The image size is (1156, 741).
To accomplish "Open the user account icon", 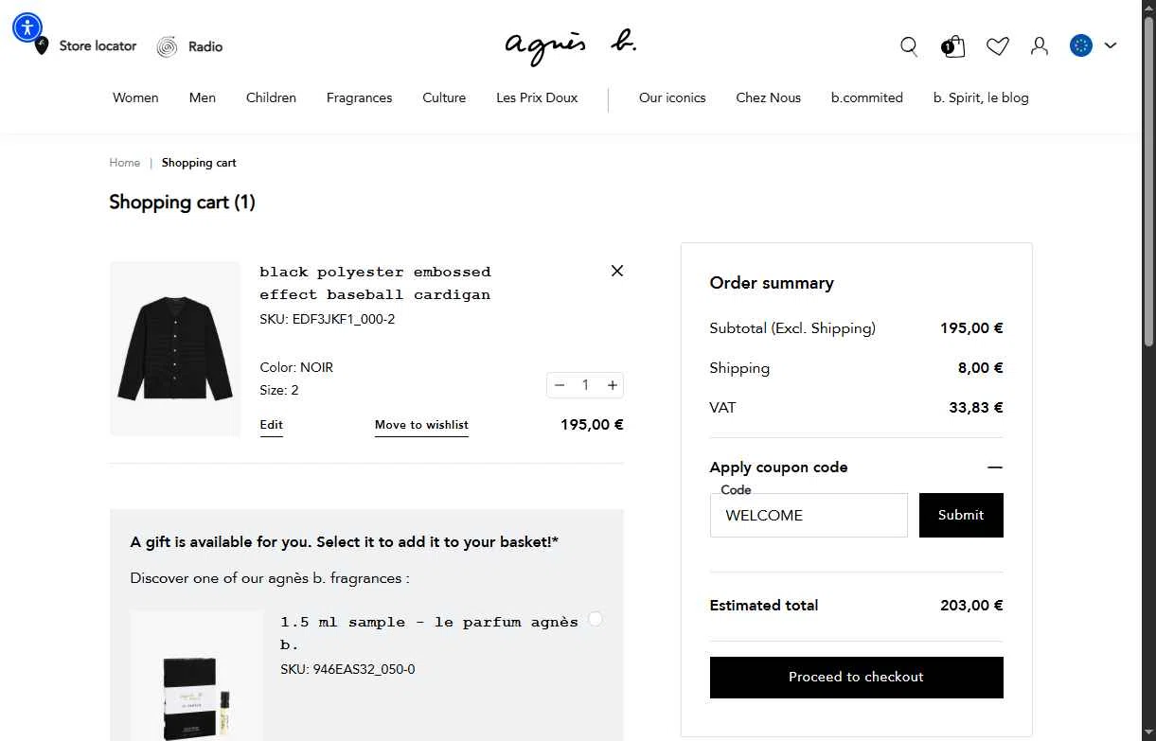I will coord(1040,45).
